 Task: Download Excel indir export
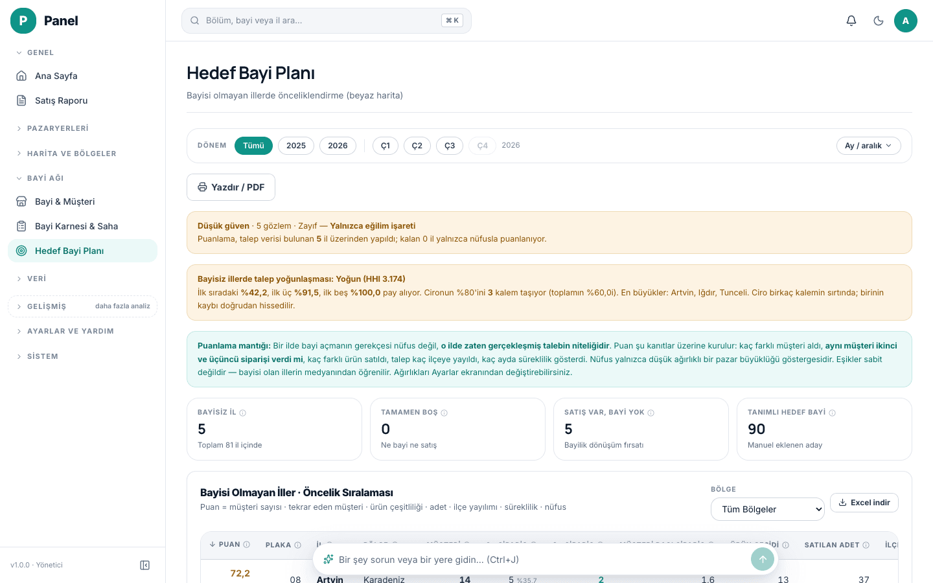click(x=864, y=503)
